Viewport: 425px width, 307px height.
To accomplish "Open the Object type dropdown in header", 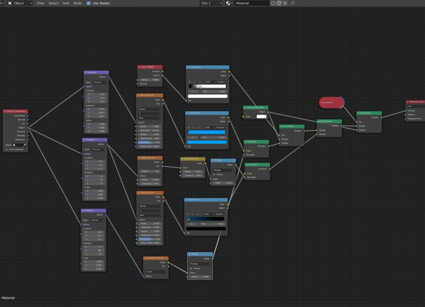I will (x=20, y=3).
